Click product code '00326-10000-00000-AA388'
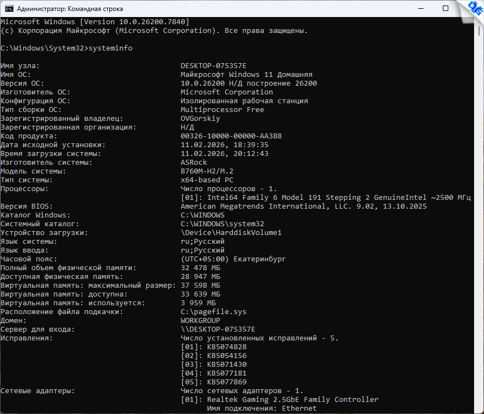This screenshot has width=484, height=414. tap(231, 136)
